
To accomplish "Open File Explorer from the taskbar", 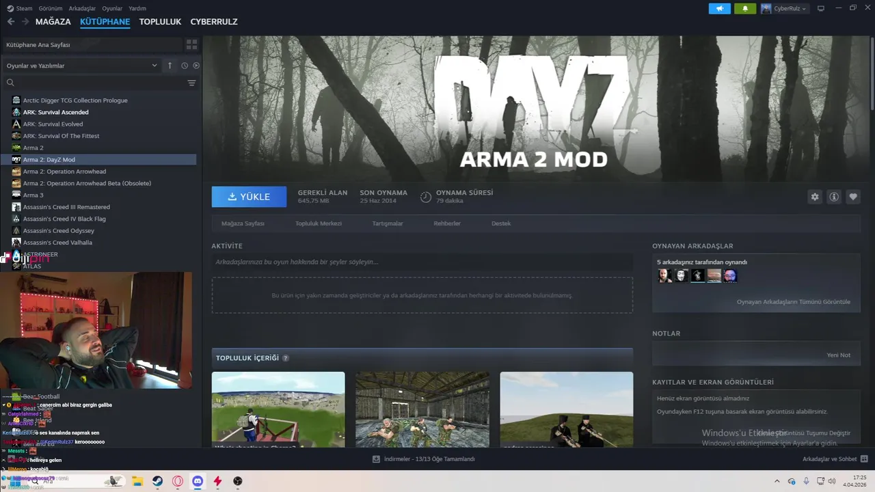I will pyautogui.click(x=137, y=481).
